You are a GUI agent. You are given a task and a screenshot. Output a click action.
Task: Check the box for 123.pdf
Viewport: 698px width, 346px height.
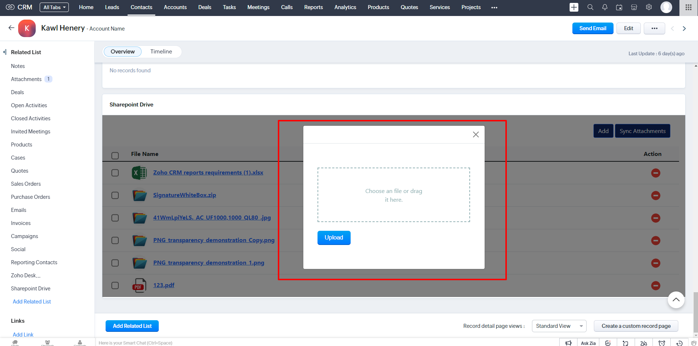tap(115, 286)
